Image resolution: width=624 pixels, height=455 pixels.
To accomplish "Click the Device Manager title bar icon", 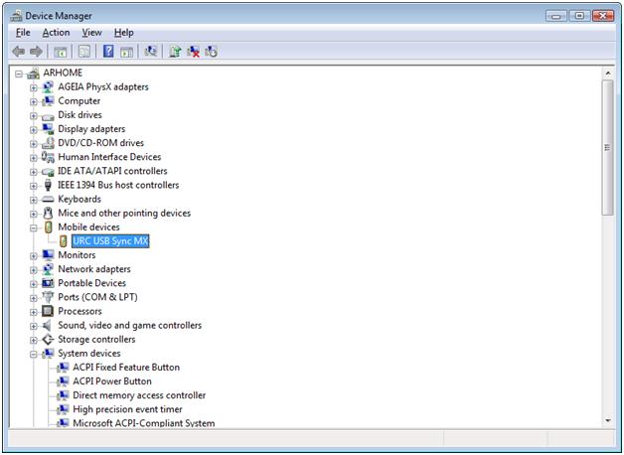I will coord(16,16).
